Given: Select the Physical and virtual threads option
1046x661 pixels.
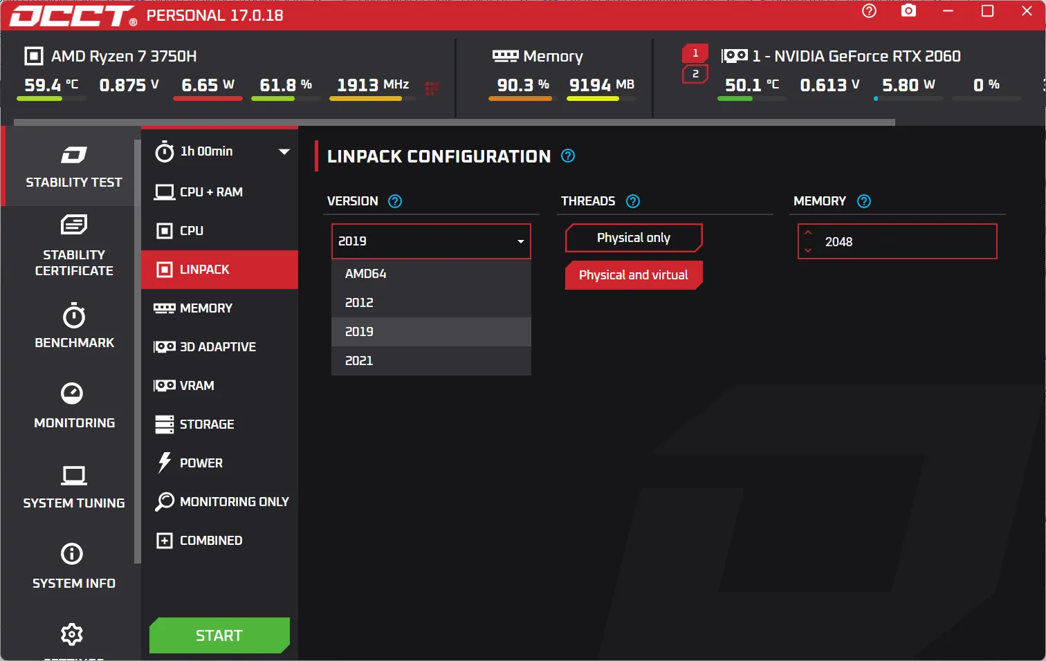Looking at the screenshot, I should pyautogui.click(x=634, y=275).
